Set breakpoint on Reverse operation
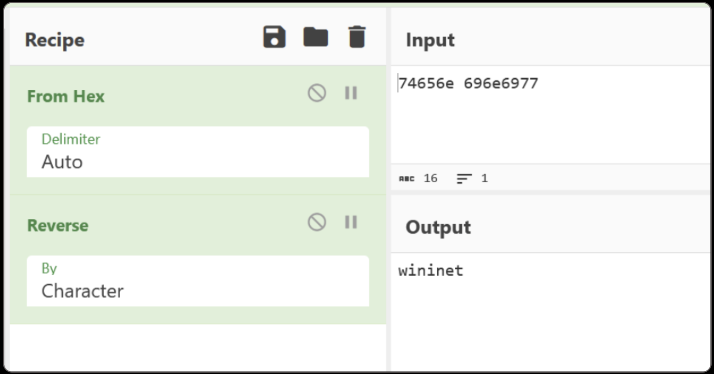The height and width of the screenshot is (374, 714). [351, 222]
